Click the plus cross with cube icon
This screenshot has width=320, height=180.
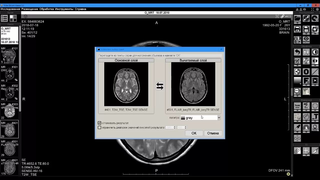[306, 150]
